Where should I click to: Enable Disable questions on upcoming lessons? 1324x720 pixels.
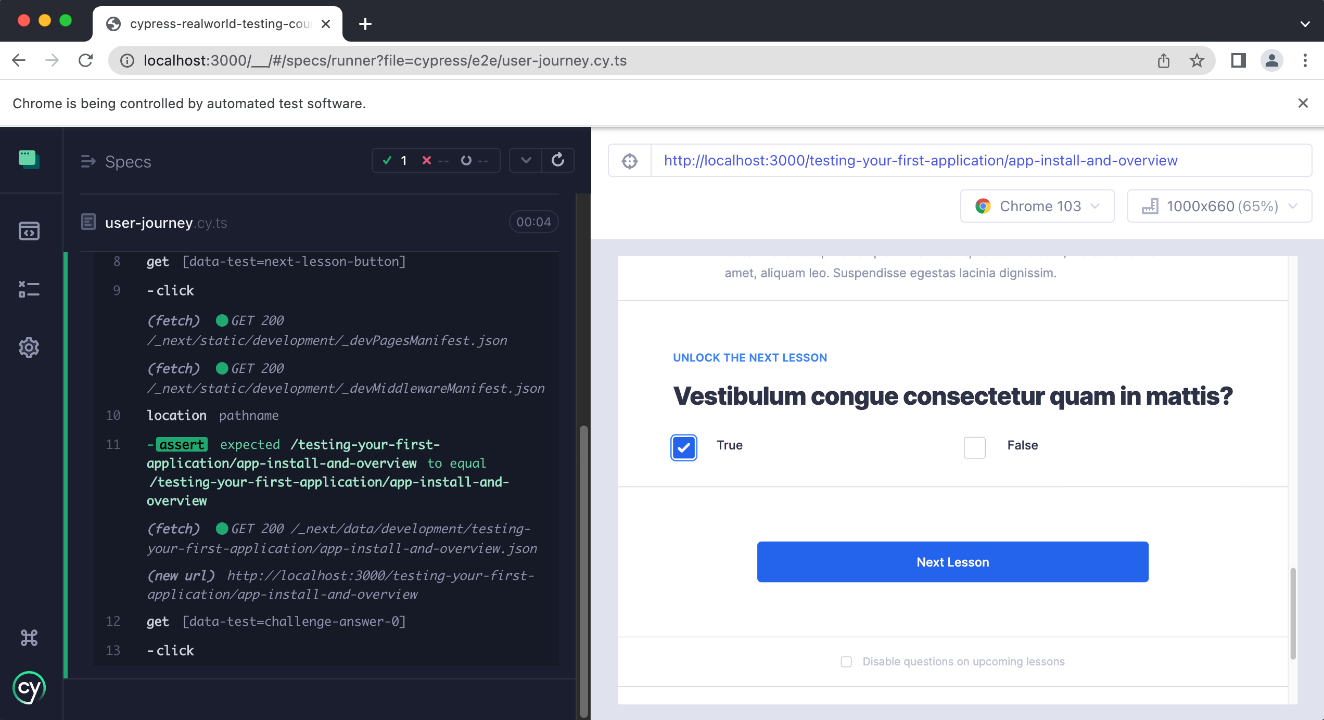pyautogui.click(x=846, y=662)
